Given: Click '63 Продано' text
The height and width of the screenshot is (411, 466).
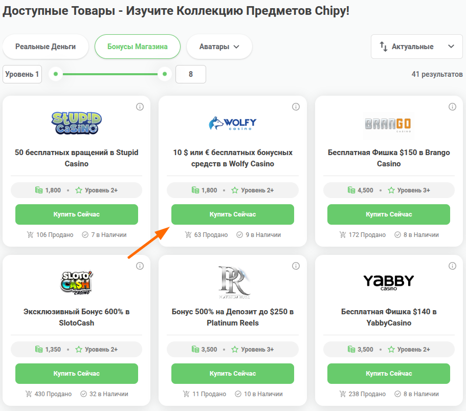Looking at the screenshot, I should pyautogui.click(x=211, y=235).
